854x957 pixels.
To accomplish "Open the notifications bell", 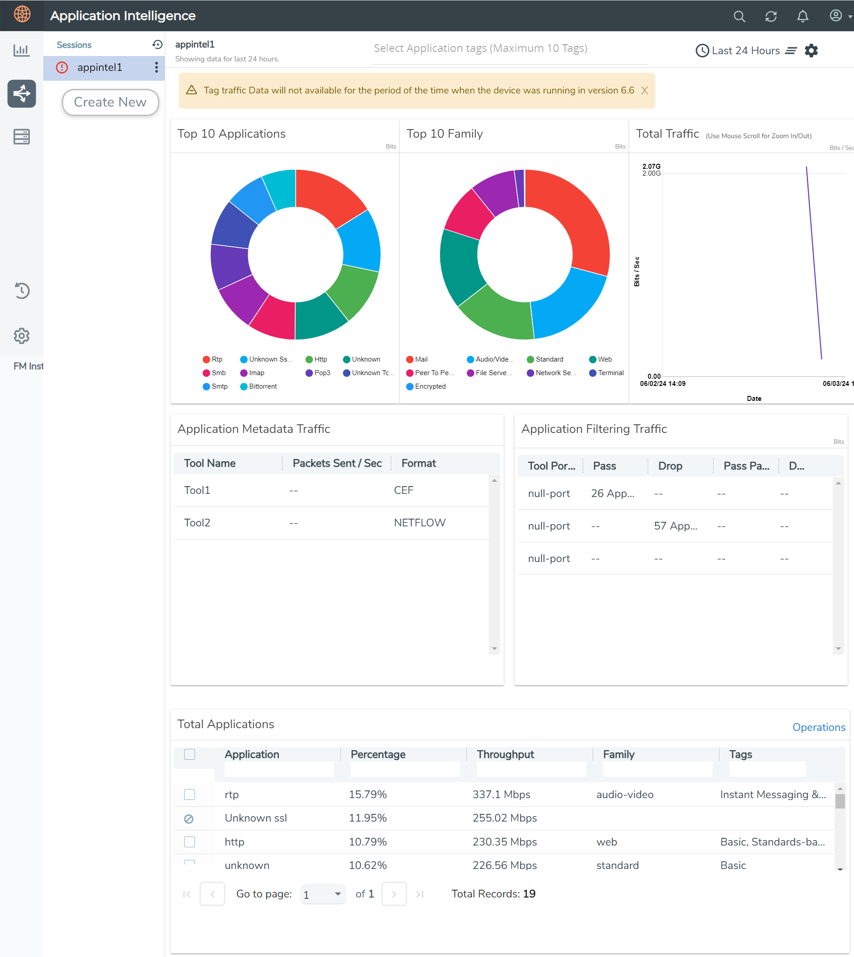I will click(x=803, y=16).
